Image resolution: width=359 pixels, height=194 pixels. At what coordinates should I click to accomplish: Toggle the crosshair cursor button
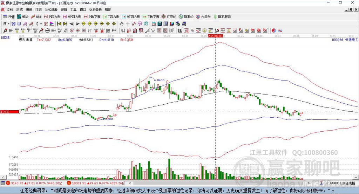tap(128, 24)
